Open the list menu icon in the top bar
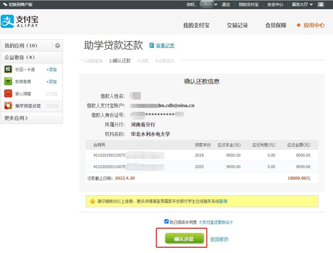The image size is (333, 253). [321, 5]
